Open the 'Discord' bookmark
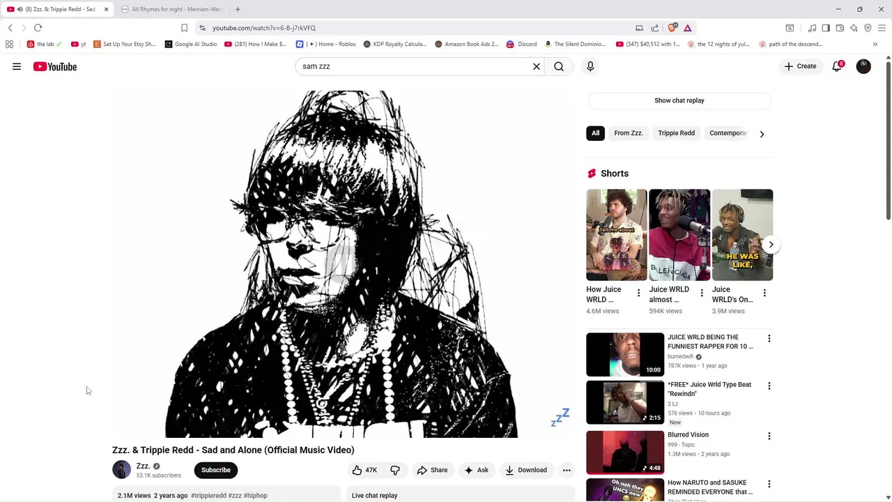The image size is (892, 502). (x=522, y=44)
